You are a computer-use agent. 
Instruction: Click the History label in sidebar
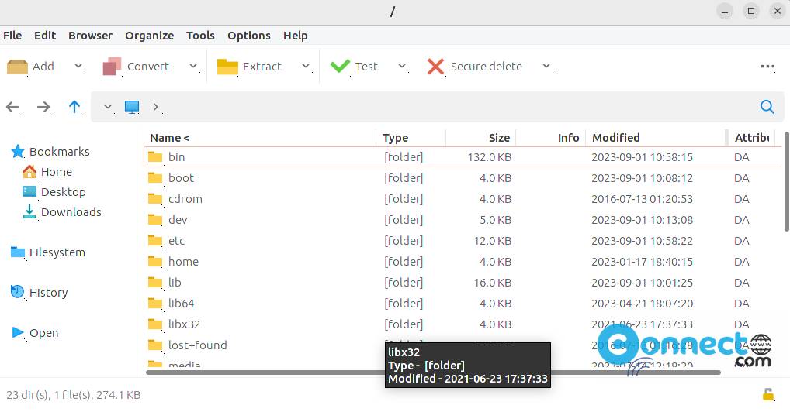(48, 292)
